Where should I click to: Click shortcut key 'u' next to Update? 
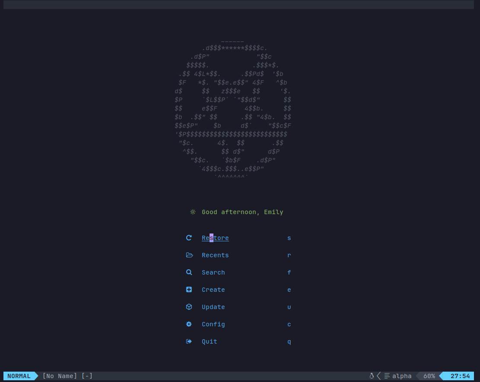[289, 307]
